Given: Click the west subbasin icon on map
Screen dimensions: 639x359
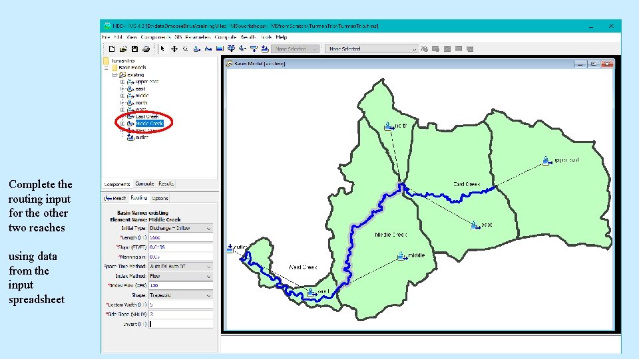Looking at the screenshot, I should coord(312,293).
